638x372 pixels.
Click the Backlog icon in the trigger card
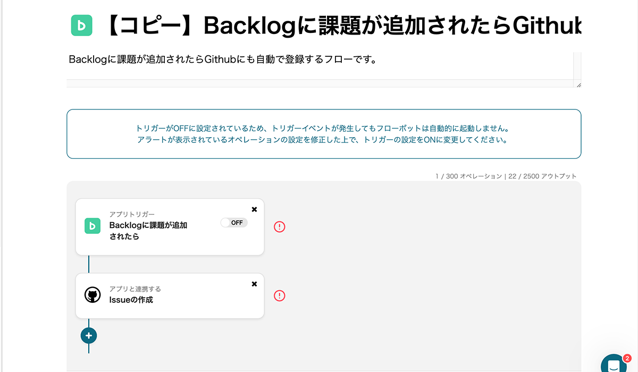tap(93, 226)
